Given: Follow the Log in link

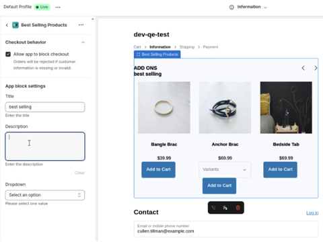Looking at the screenshot, I should pyautogui.click(x=312, y=213).
